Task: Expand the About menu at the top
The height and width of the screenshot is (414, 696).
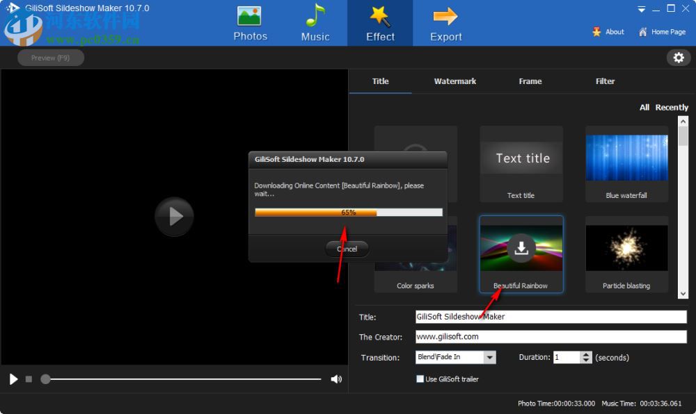Action: (608, 32)
